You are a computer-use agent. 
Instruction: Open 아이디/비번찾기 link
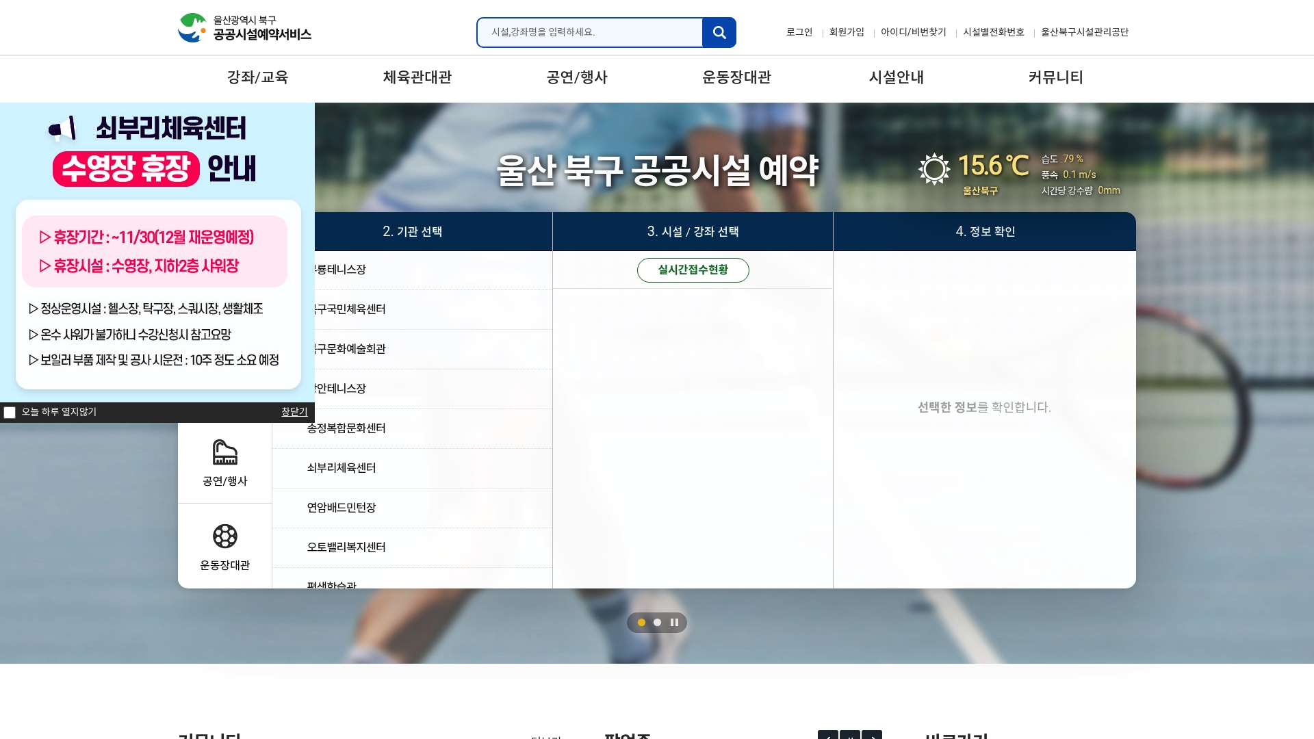tap(913, 32)
